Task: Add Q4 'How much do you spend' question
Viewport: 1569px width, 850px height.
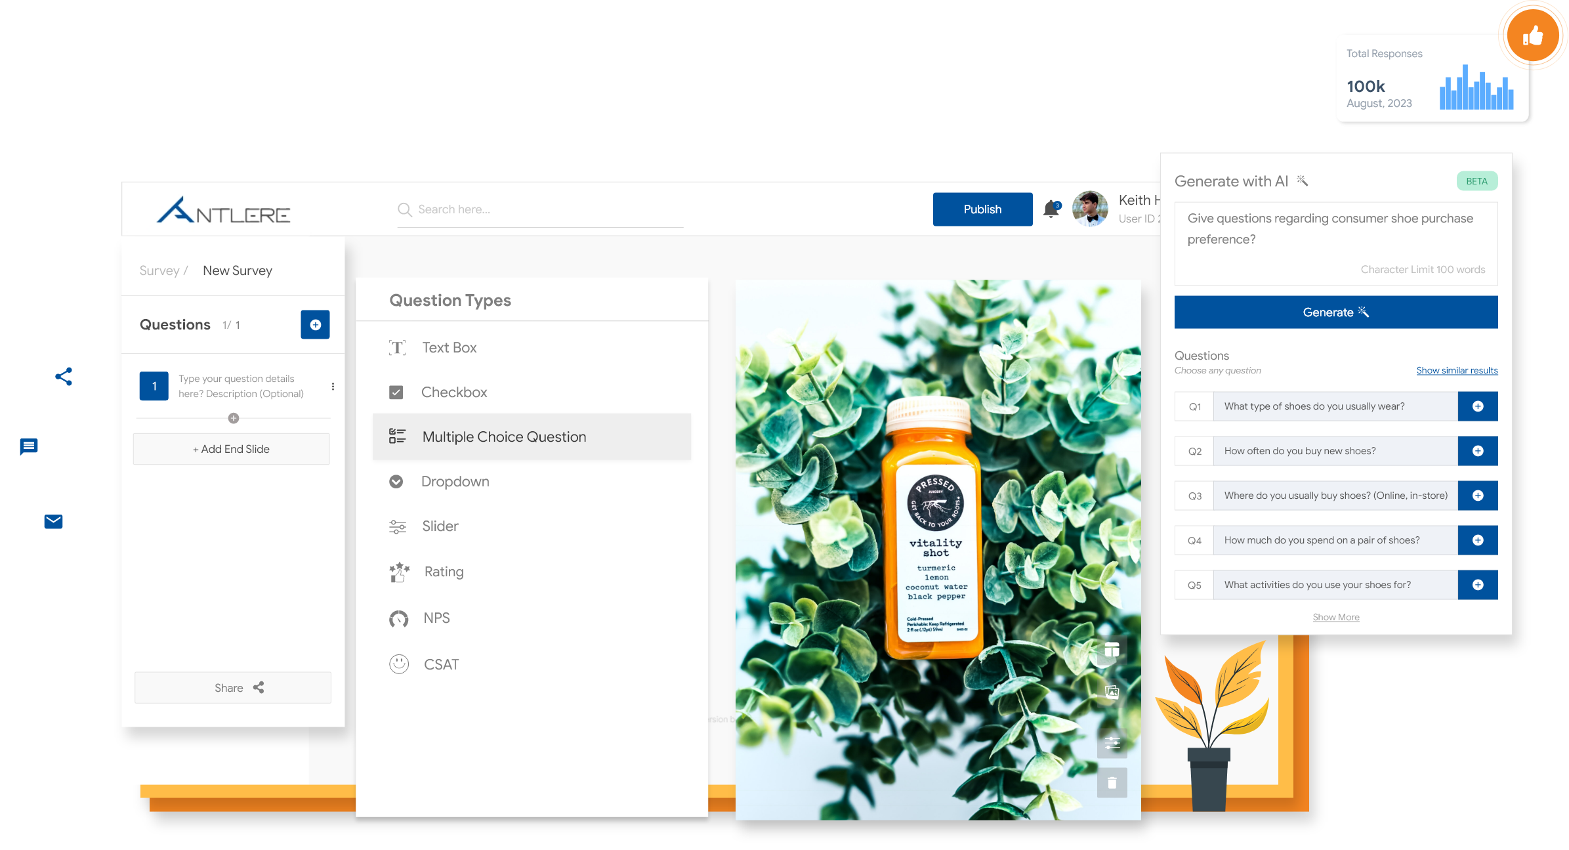Action: (x=1477, y=540)
